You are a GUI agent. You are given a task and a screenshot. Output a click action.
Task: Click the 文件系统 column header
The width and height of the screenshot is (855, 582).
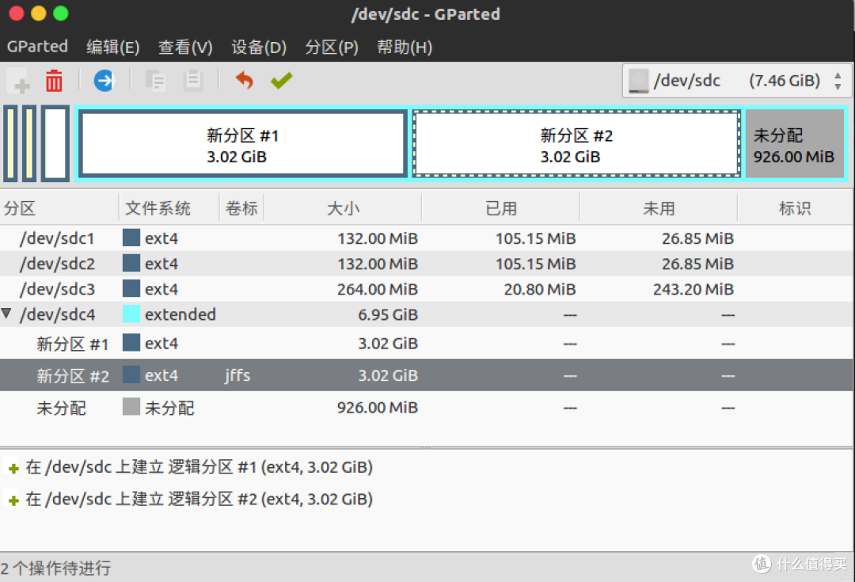tap(158, 208)
